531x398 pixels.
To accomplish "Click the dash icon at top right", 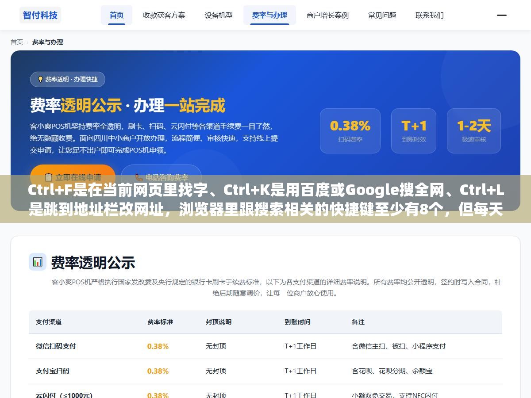I will click(x=502, y=15).
